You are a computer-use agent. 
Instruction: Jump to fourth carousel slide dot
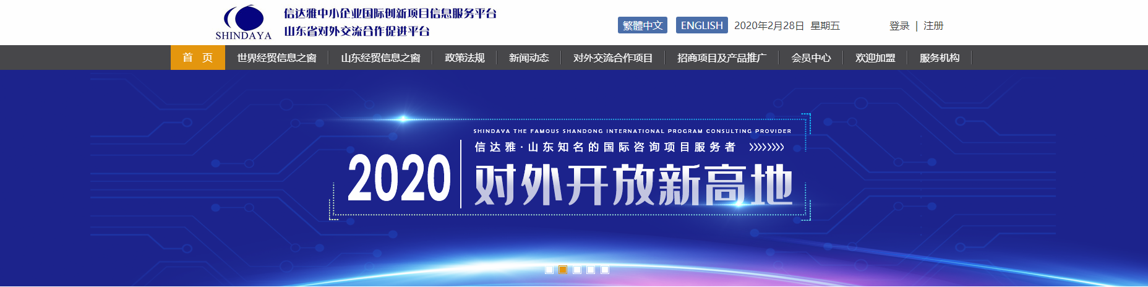click(x=591, y=270)
